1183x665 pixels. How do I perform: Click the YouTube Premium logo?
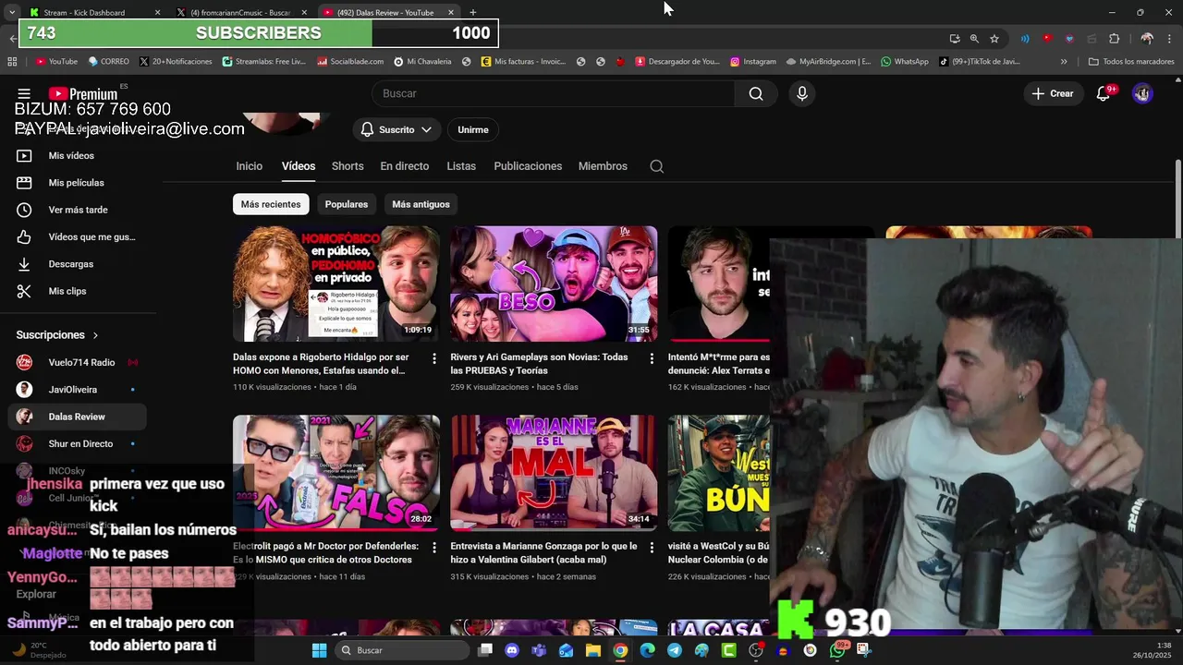(x=83, y=93)
